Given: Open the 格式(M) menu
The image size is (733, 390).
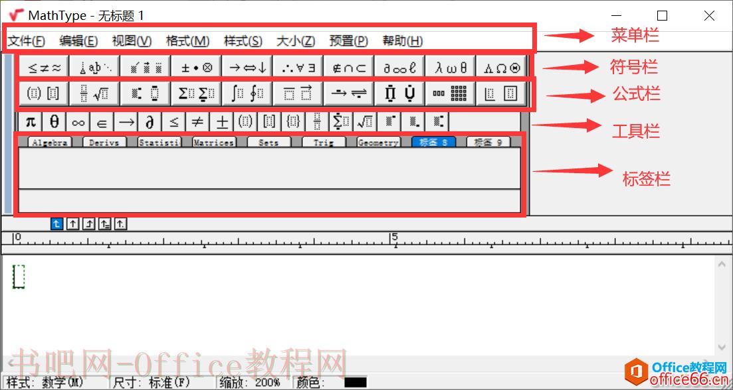Looking at the screenshot, I should tap(187, 41).
